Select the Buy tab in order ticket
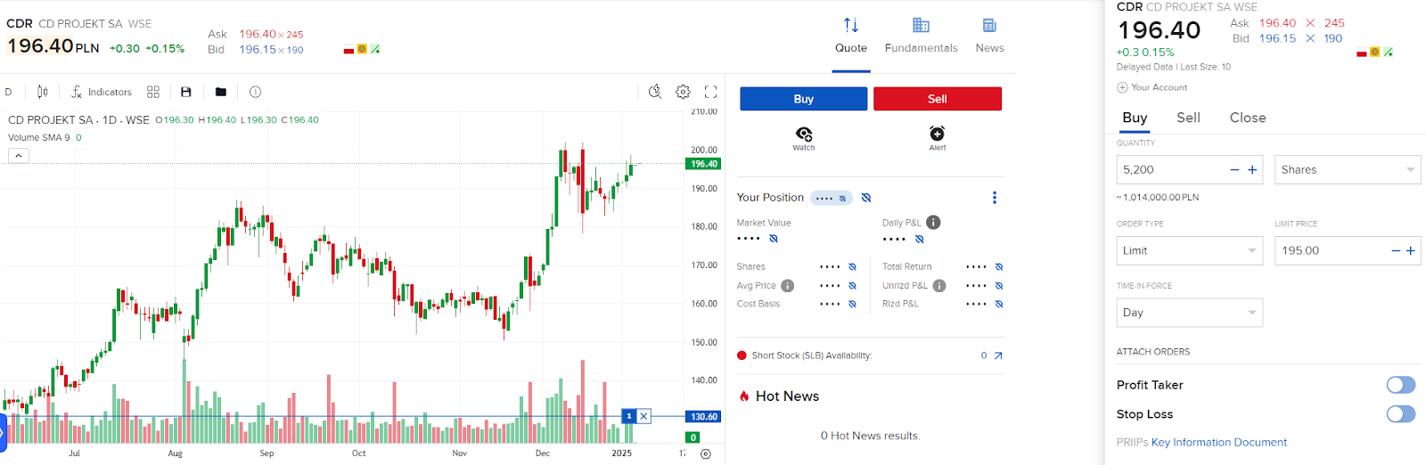 [x=1135, y=118]
